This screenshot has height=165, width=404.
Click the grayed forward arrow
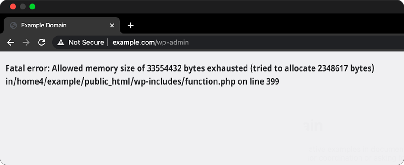pos(26,42)
